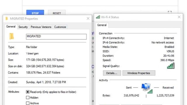Click the sent bytes value 310,979,042
This screenshot has width=187, height=105.
[x=131, y=95]
